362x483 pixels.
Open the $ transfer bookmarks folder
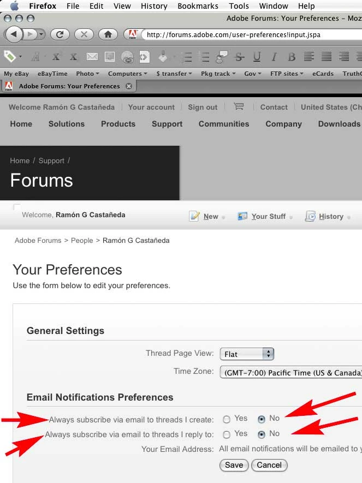(x=174, y=74)
